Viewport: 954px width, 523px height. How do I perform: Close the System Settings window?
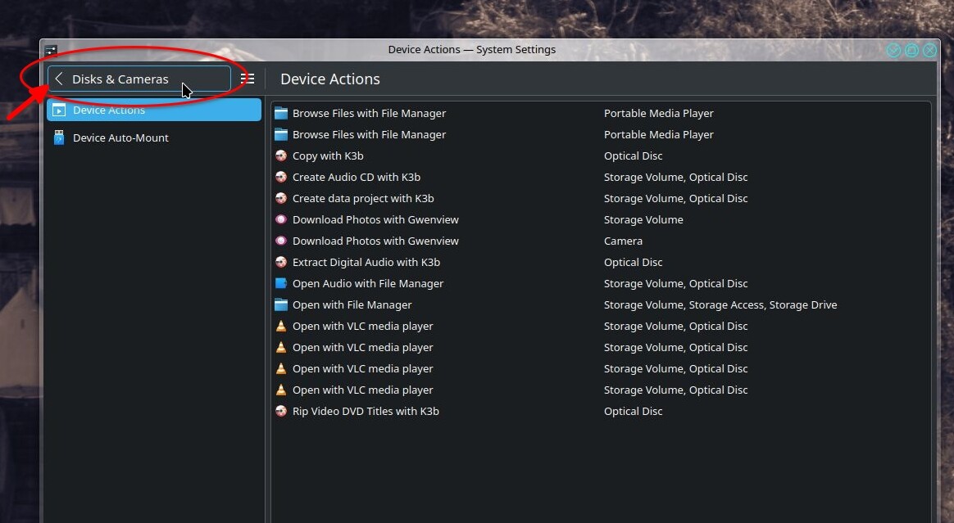(929, 51)
